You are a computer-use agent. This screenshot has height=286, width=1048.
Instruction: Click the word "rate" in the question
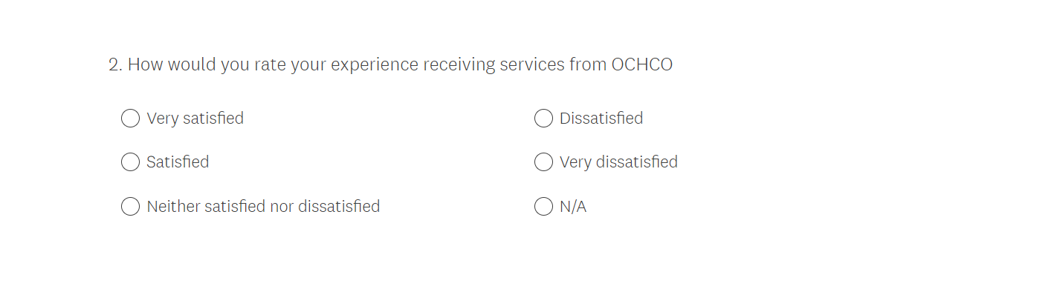(x=270, y=65)
